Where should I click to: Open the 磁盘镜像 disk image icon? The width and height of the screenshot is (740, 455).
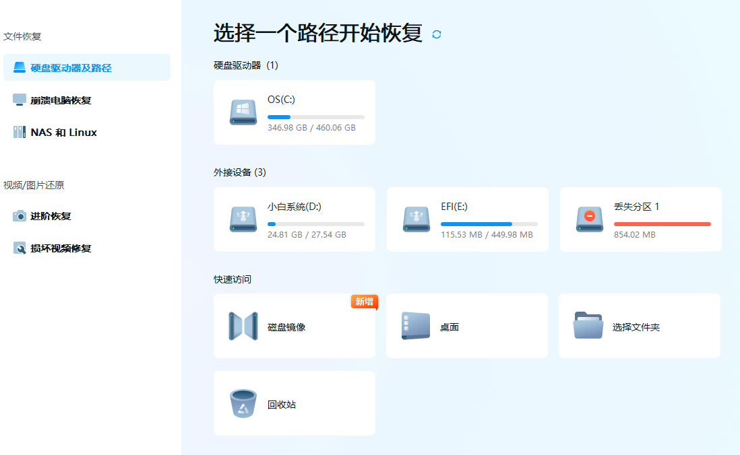coord(243,325)
